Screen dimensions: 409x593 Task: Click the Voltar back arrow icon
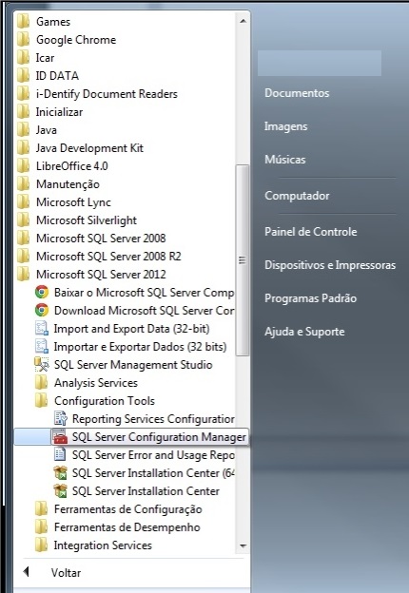[x=26, y=572]
